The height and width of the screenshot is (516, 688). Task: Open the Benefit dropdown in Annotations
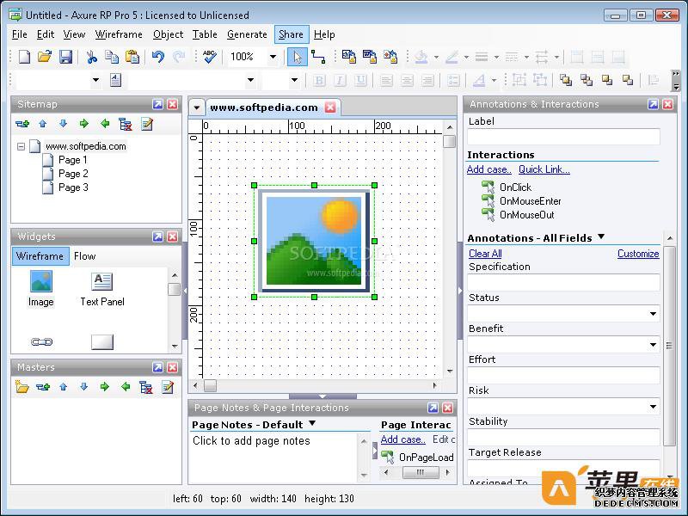point(654,345)
